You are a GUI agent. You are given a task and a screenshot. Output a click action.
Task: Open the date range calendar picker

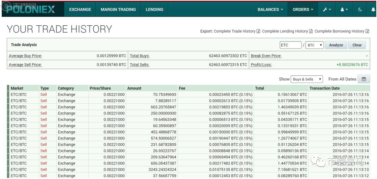364,79
